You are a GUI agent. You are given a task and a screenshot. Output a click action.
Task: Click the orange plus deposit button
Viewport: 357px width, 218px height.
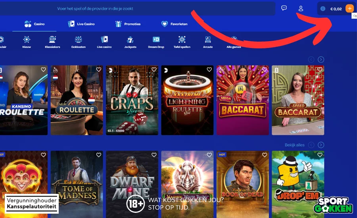[x=349, y=9]
